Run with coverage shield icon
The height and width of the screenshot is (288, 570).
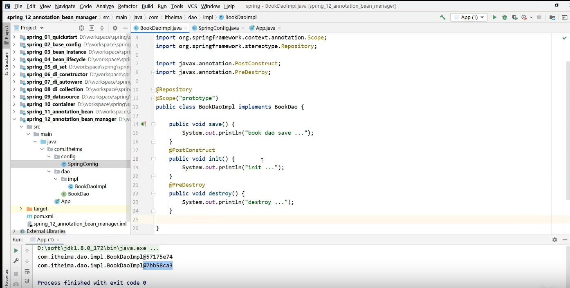514,18
